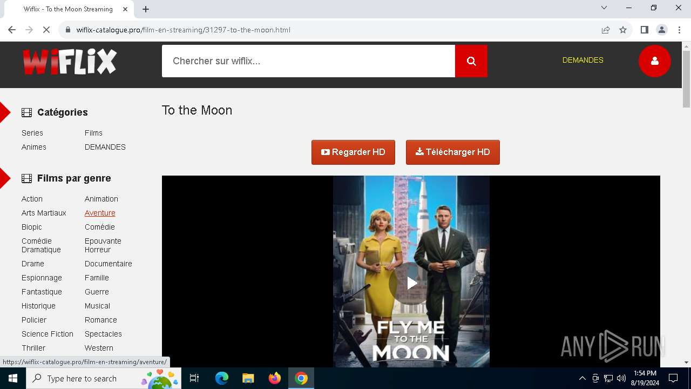Browse the Fantastique genre
Image resolution: width=691 pixels, height=389 pixels.
point(42,292)
